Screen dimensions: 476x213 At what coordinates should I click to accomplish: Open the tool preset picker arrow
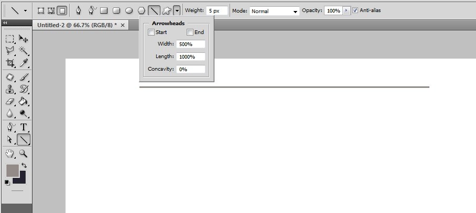click(x=26, y=10)
